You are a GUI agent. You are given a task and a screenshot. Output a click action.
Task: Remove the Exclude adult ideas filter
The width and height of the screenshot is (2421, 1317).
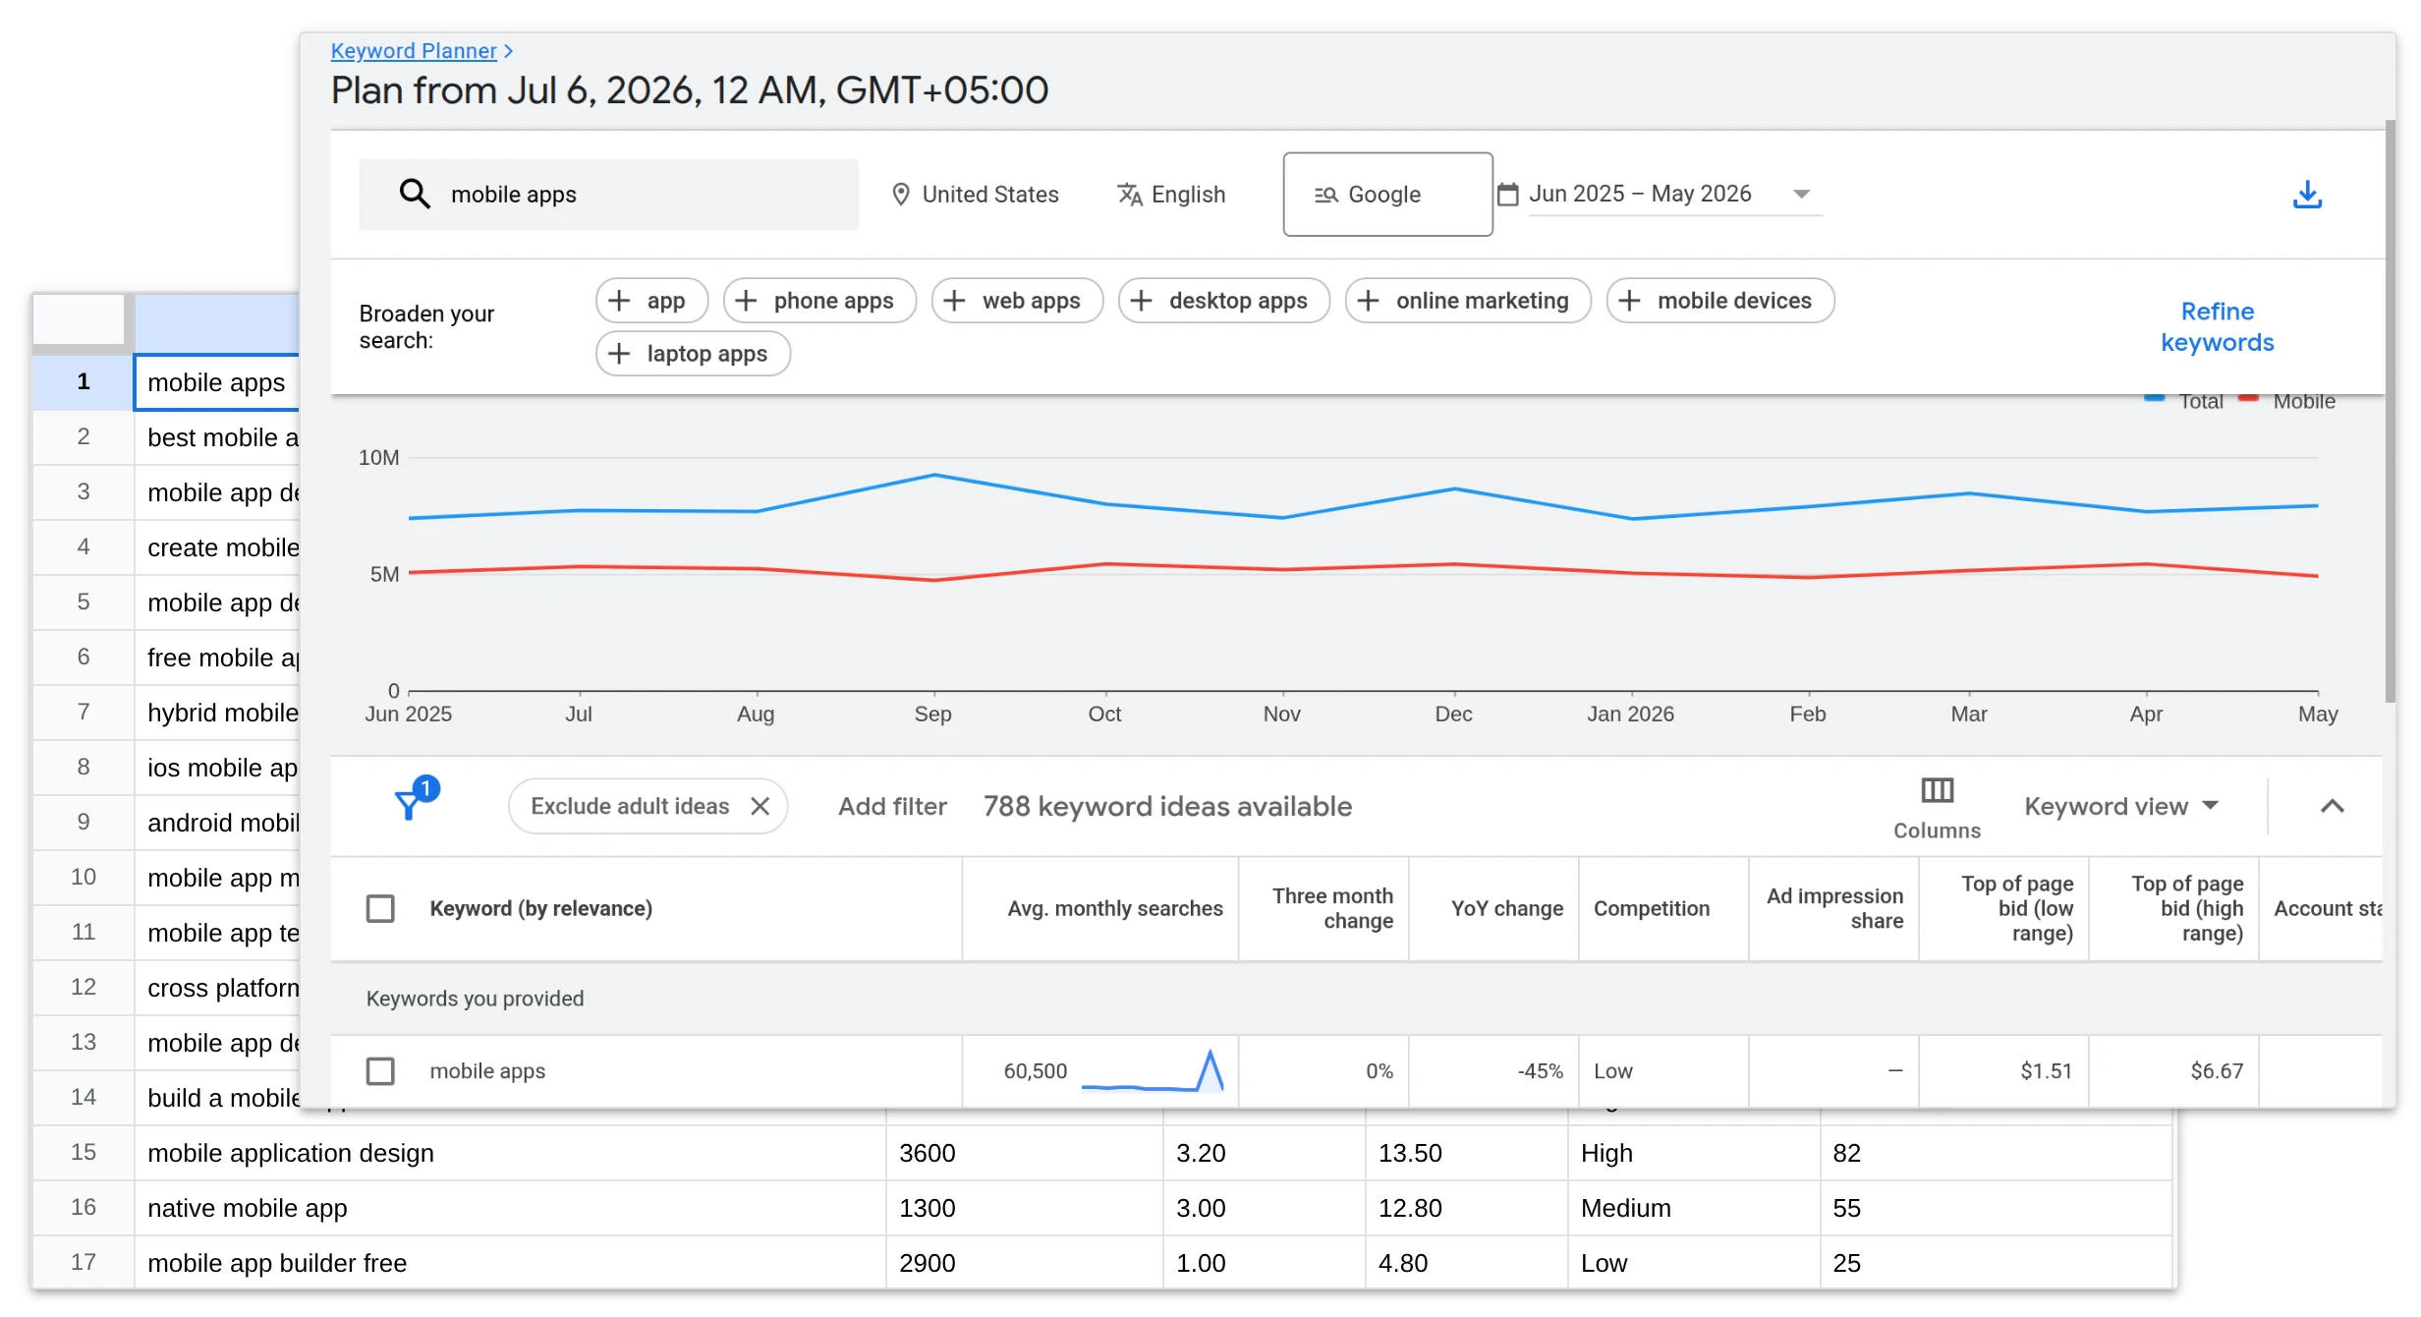pyautogui.click(x=760, y=806)
